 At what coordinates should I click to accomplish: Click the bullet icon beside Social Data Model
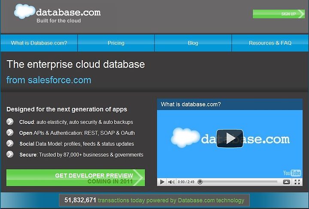pyautogui.click(x=10, y=143)
